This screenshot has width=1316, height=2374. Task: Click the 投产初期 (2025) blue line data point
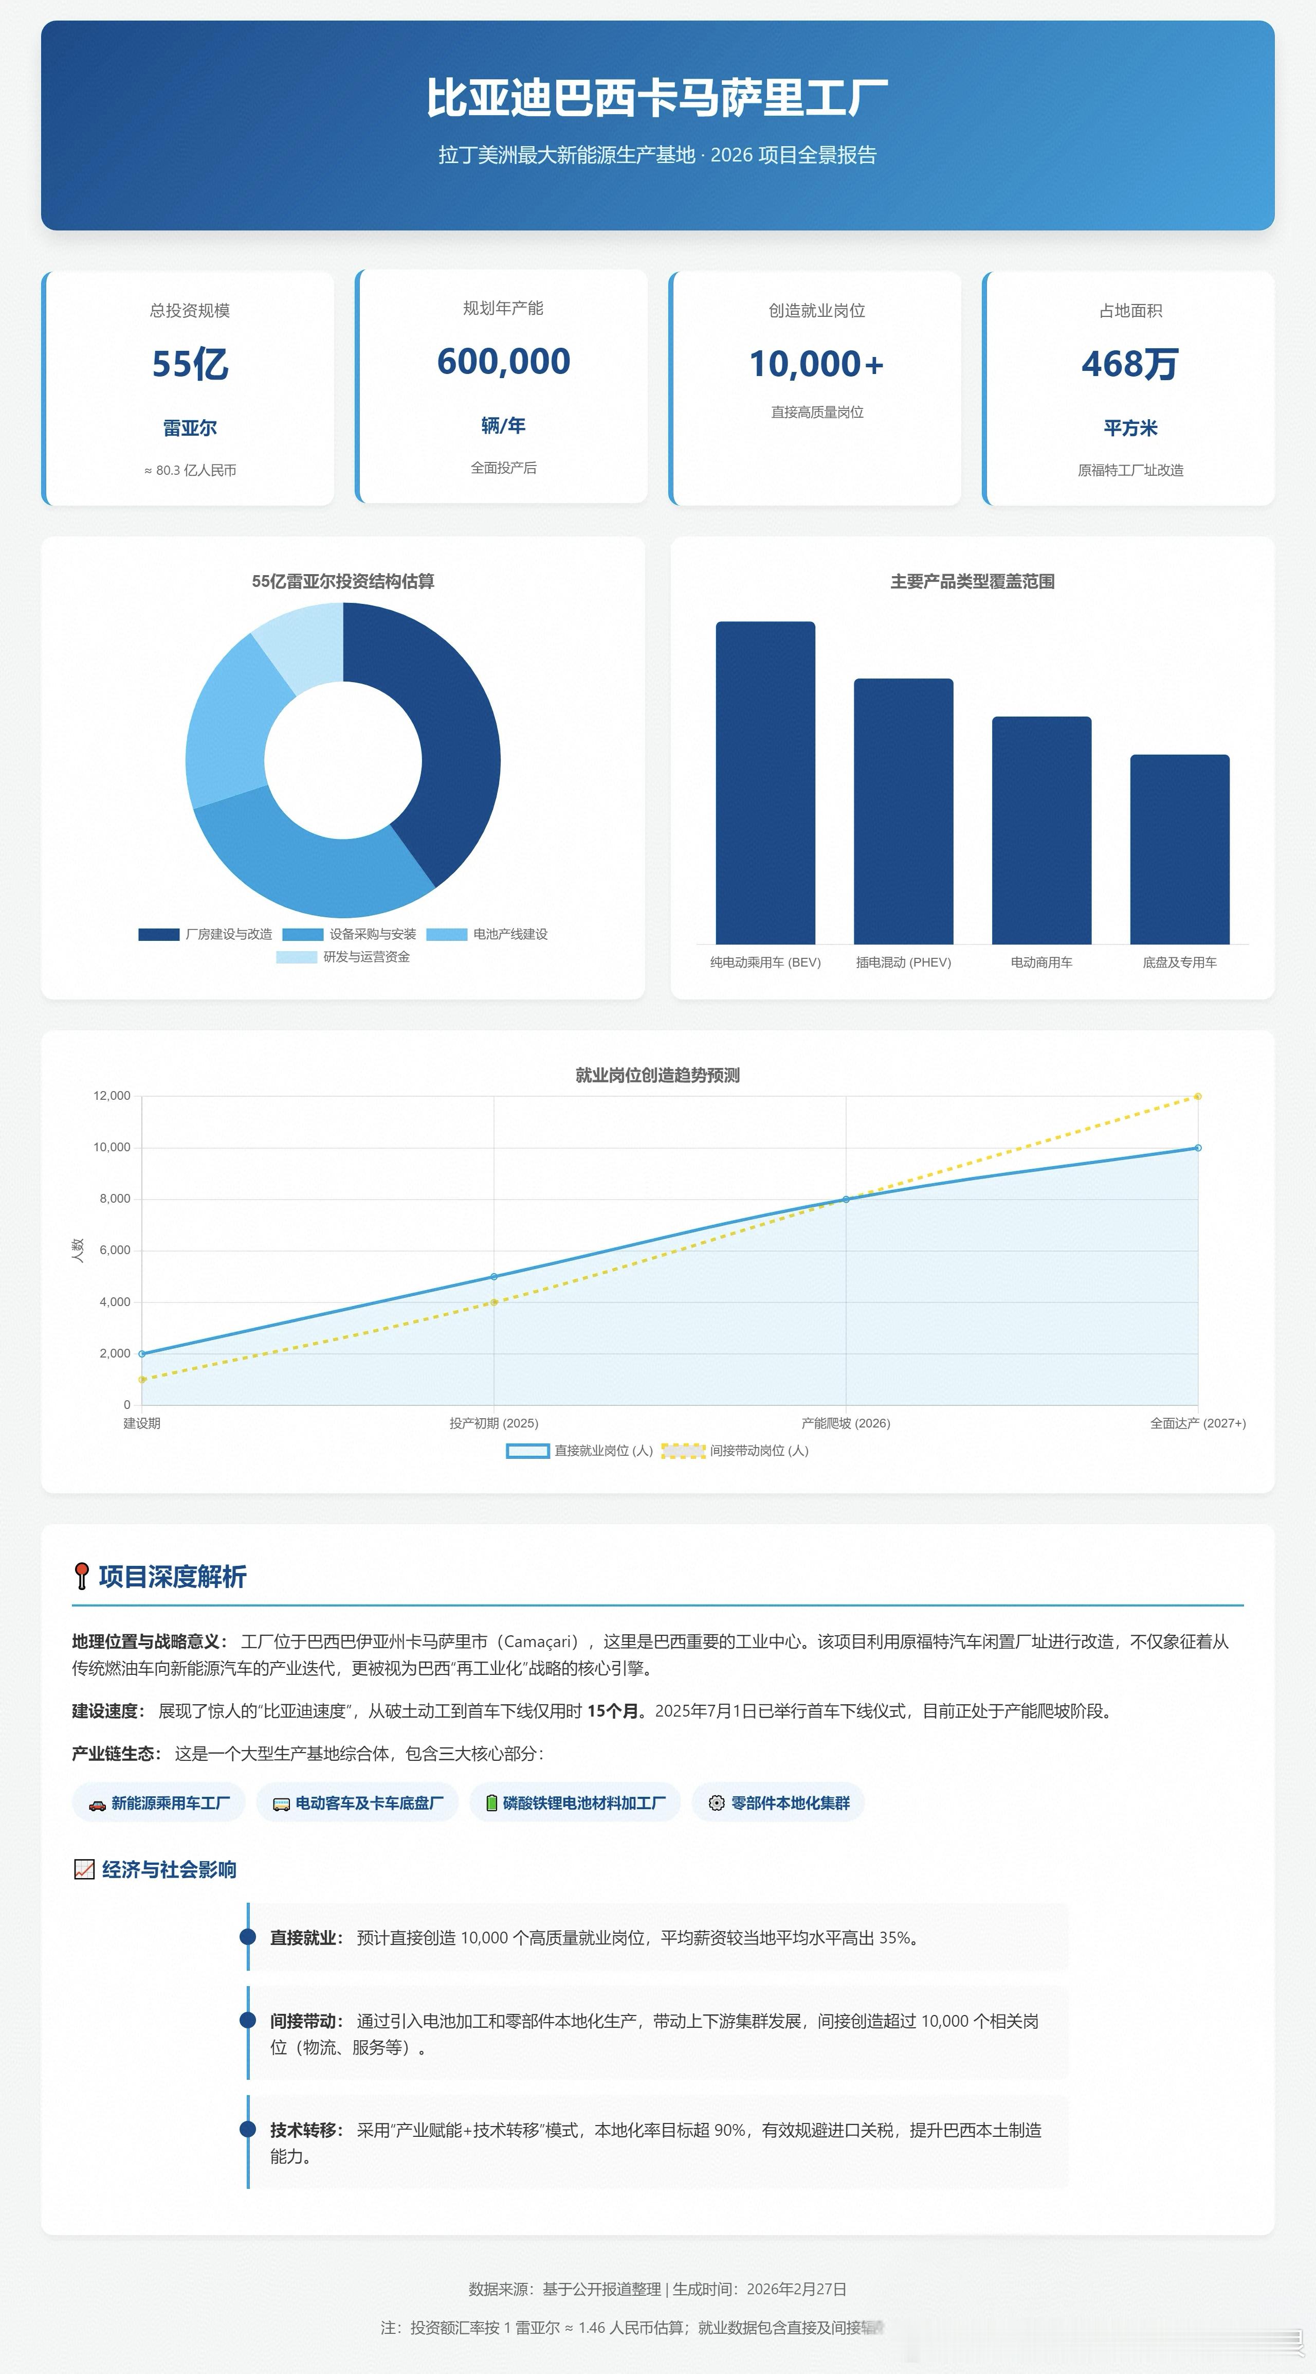coord(493,1276)
